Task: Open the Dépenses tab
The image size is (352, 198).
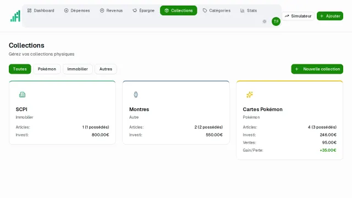Action: (77, 10)
